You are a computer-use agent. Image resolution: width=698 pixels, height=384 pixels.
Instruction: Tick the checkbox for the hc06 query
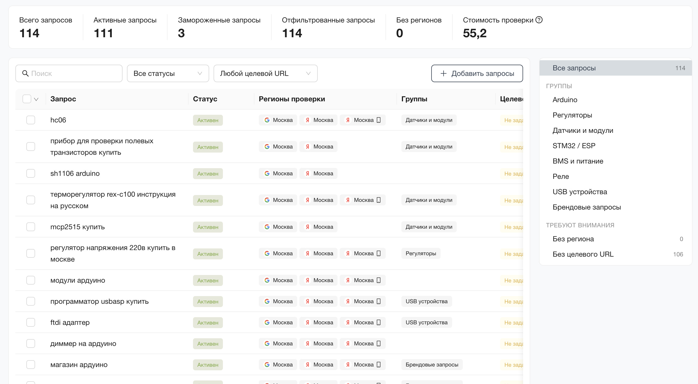point(31,120)
